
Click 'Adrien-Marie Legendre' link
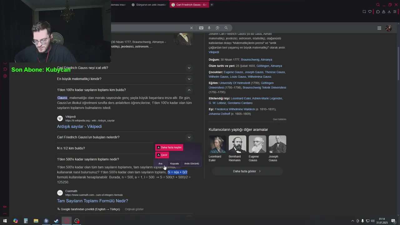coord(267,98)
